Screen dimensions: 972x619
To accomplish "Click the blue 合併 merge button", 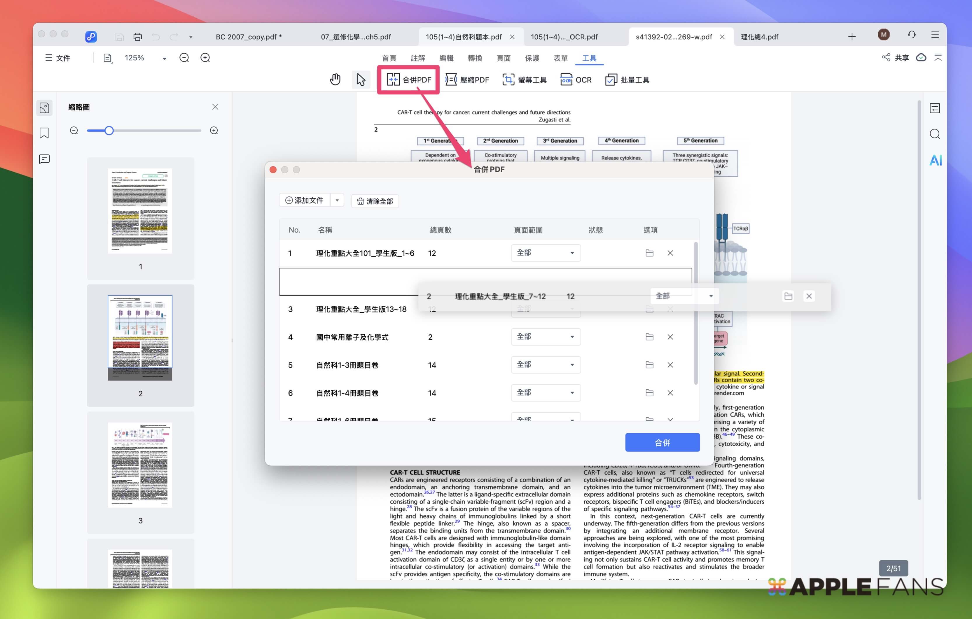I will click(x=662, y=442).
